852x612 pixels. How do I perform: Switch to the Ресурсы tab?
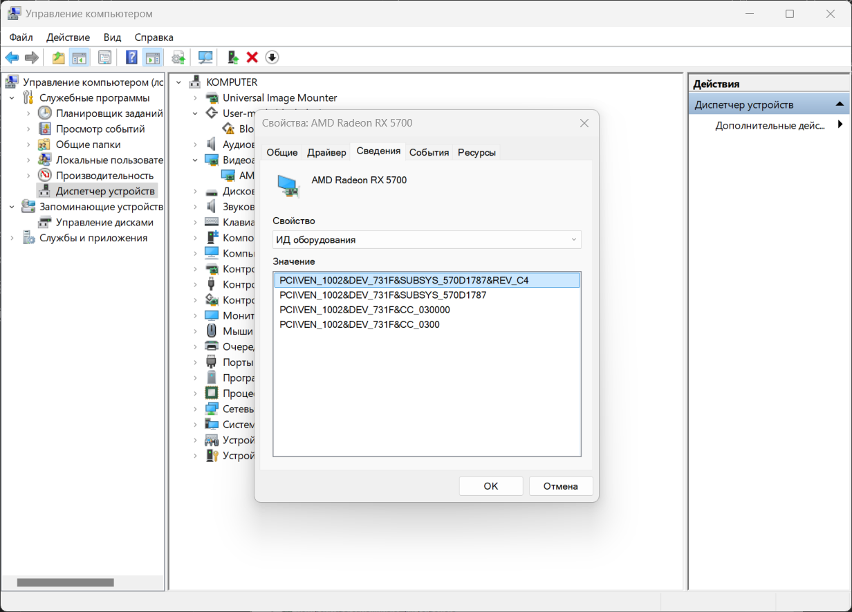(x=476, y=152)
